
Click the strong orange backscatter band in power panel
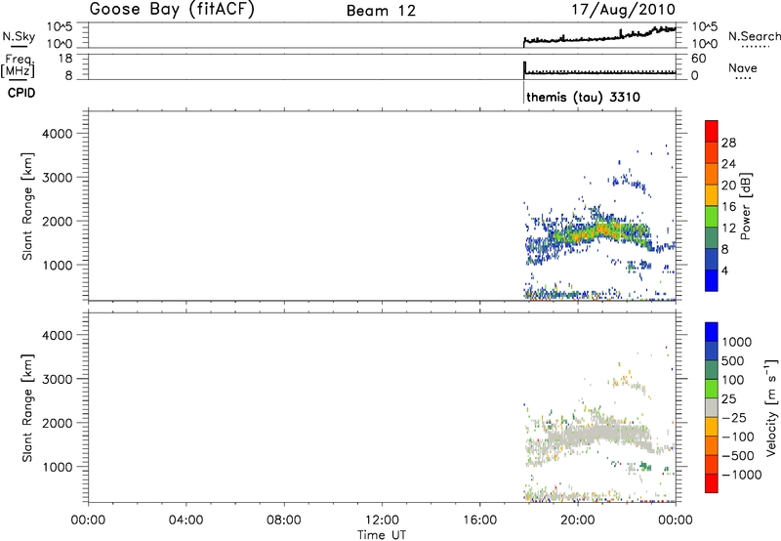pos(602,229)
